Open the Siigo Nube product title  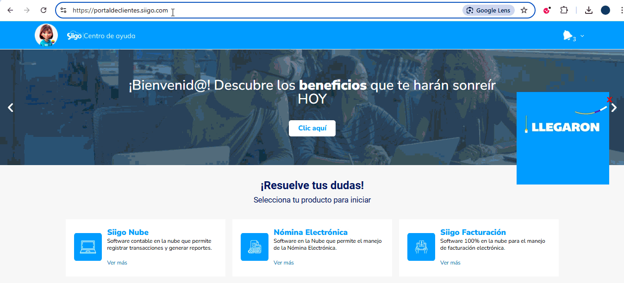click(x=128, y=232)
